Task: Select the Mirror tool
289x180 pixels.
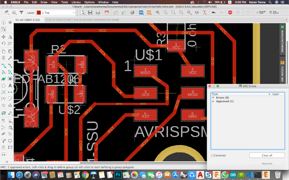Action: pos(10,37)
